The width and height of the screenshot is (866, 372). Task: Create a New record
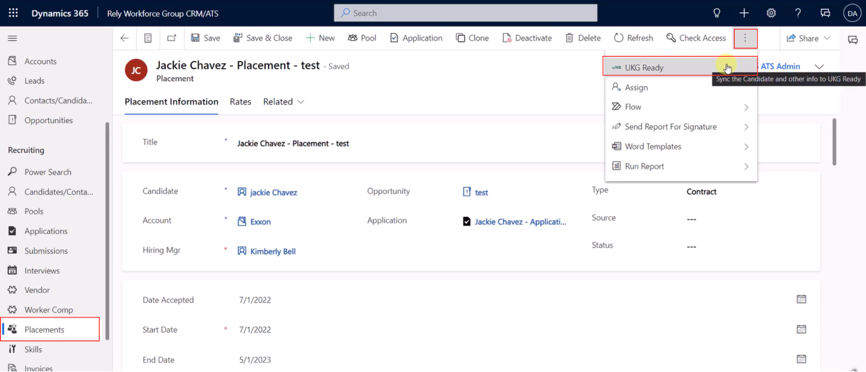pyautogui.click(x=320, y=38)
